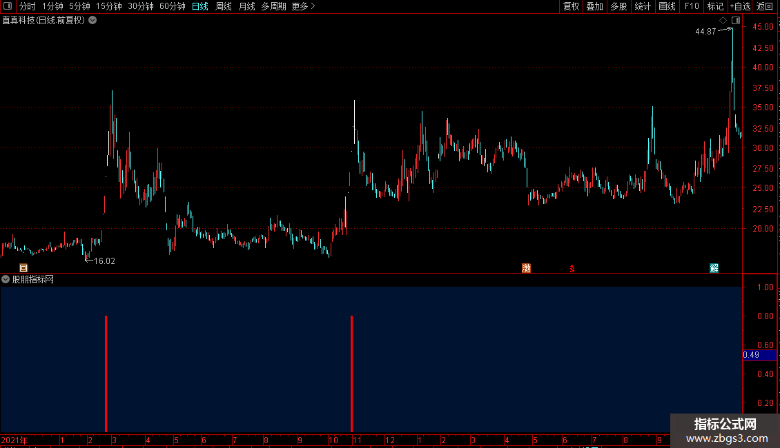Click the diamond icon at chart top-right
The width and height of the screenshot is (780, 448).
click(723, 21)
